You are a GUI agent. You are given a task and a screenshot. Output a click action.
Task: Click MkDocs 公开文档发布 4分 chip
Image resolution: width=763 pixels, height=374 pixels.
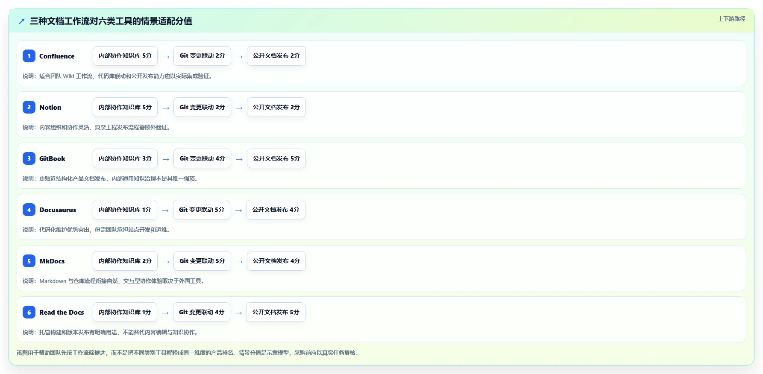click(x=276, y=261)
